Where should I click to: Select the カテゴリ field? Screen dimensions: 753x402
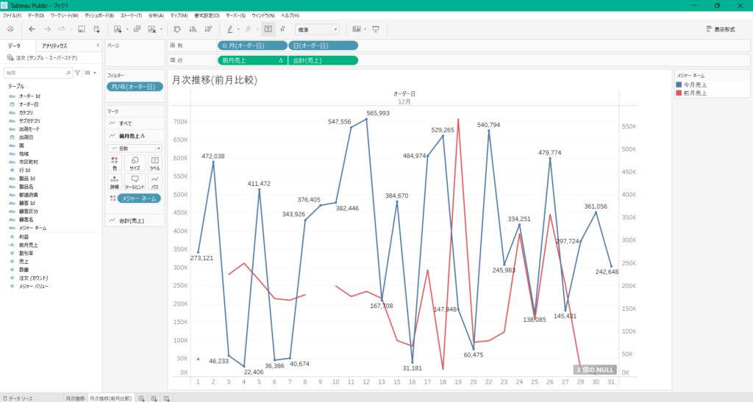[x=26, y=112]
